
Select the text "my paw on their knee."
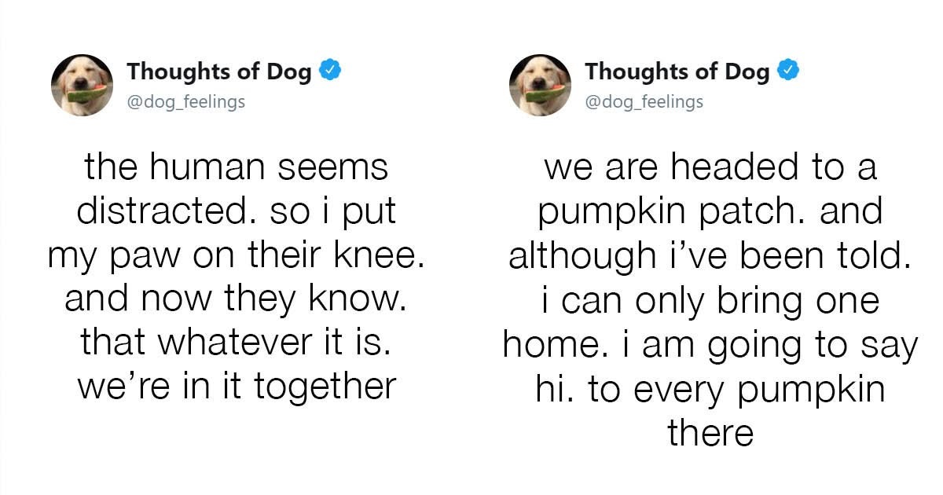click(237, 256)
